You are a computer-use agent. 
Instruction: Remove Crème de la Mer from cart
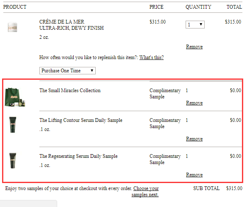tap(194, 47)
